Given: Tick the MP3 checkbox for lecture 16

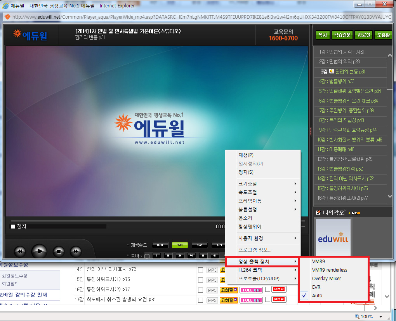Looking at the screenshot, I should tap(200, 290).
